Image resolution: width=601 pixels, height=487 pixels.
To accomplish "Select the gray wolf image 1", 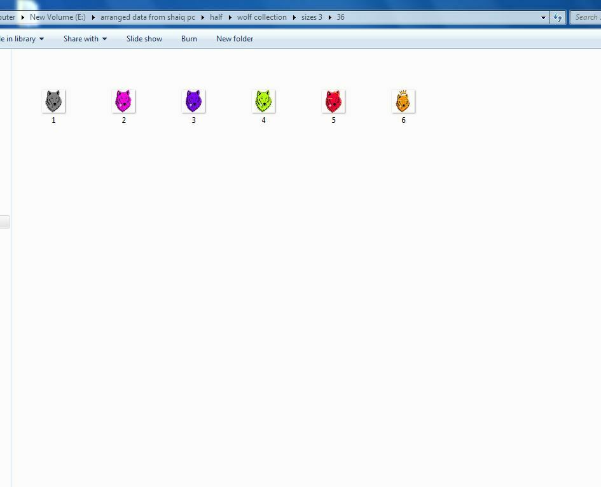I will click(x=53, y=101).
